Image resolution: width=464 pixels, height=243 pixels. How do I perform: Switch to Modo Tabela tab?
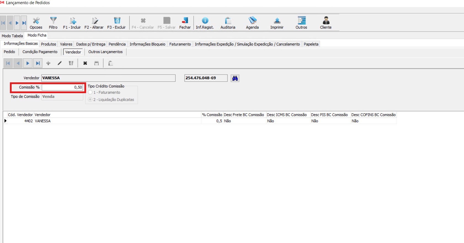coord(12,36)
